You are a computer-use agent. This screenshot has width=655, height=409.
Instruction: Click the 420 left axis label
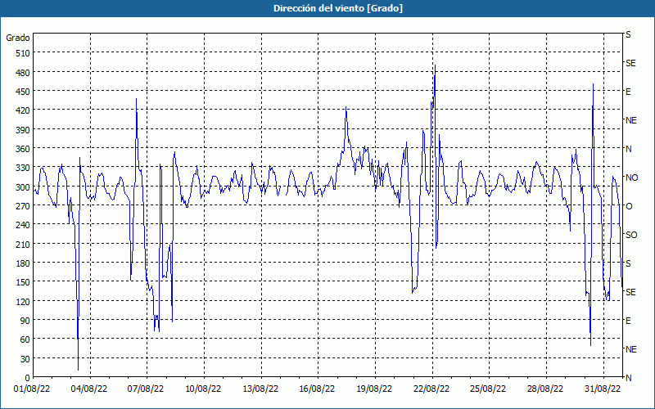[23, 110]
